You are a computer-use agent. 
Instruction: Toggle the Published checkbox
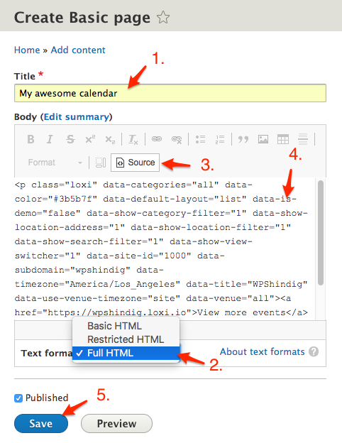click(x=18, y=398)
